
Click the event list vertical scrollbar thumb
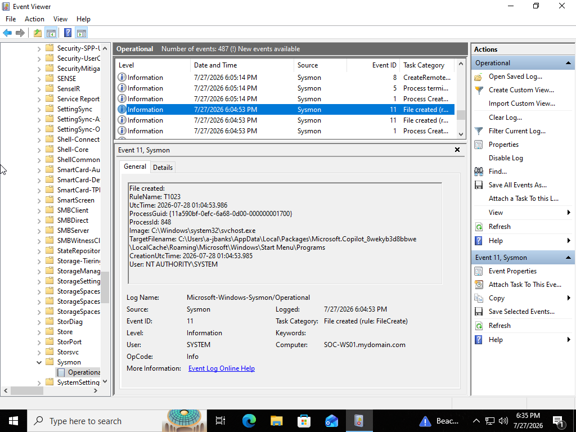point(461,115)
